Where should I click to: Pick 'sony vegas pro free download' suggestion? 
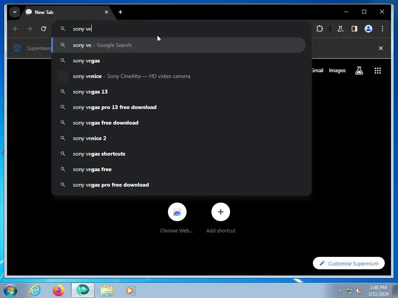[179, 185]
